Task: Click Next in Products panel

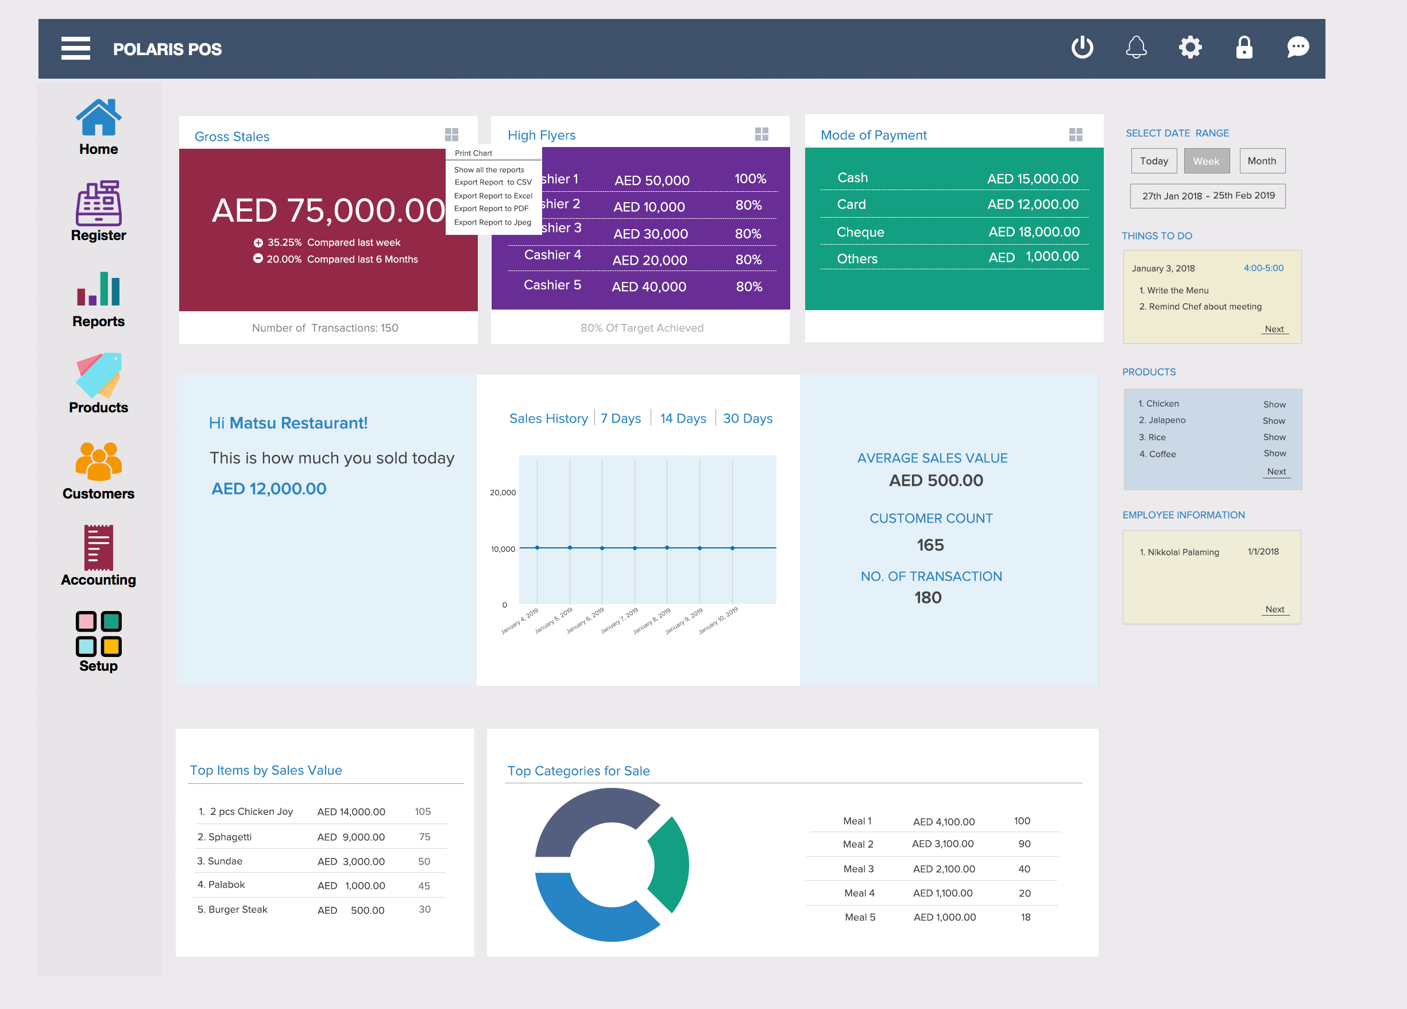Action: point(1276,471)
